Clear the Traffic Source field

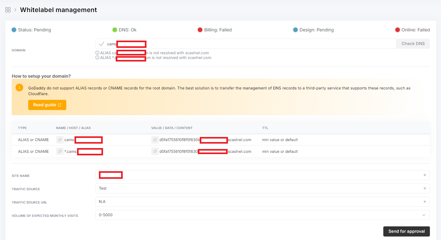click(x=425, y=188)
